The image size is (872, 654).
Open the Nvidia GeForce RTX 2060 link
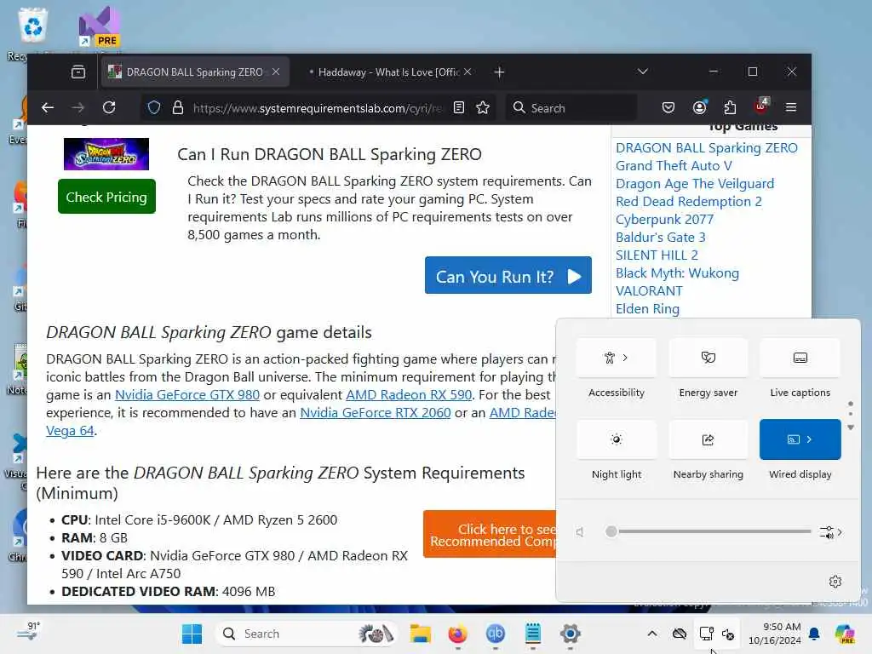pos(376,413)
